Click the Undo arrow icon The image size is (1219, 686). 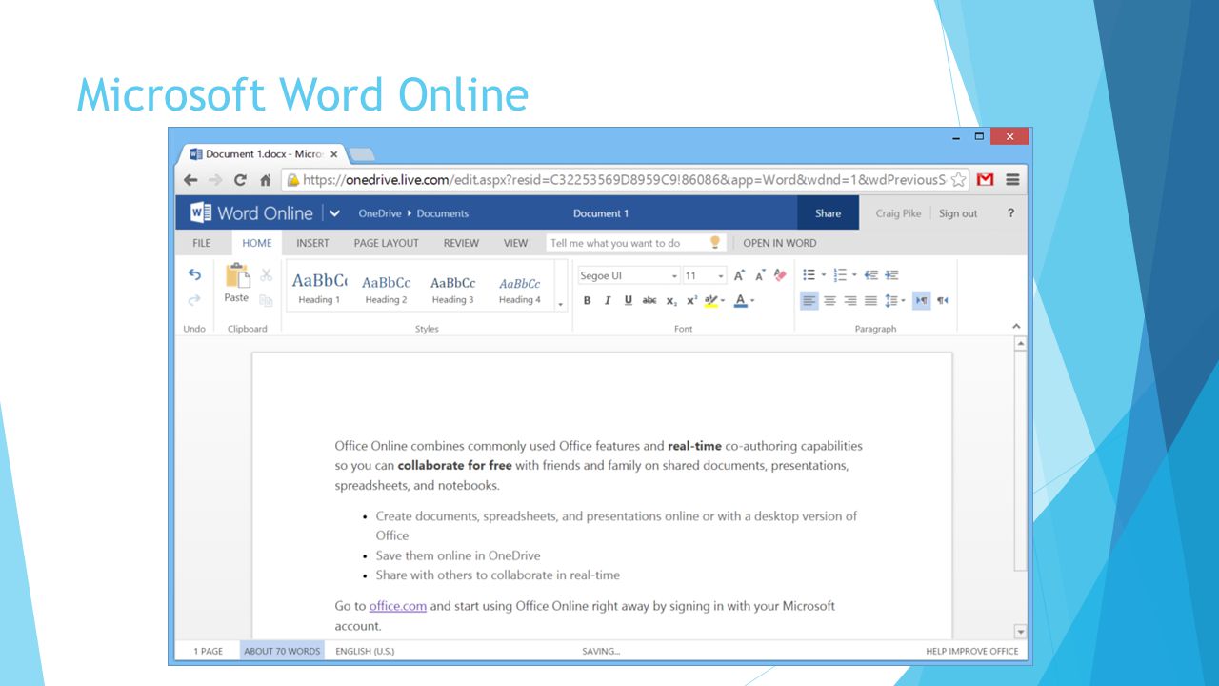click(194, 274)
